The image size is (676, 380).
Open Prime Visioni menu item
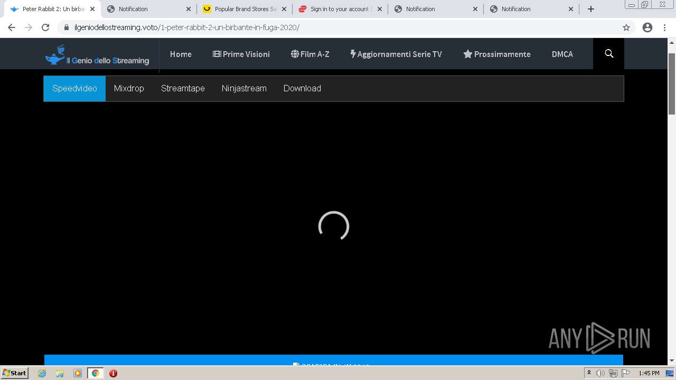pos(241,54)
